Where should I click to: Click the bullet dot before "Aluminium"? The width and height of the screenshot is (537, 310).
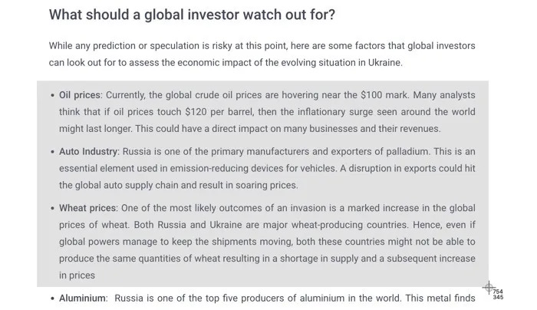pyautogui.click(x=52, y=298)
